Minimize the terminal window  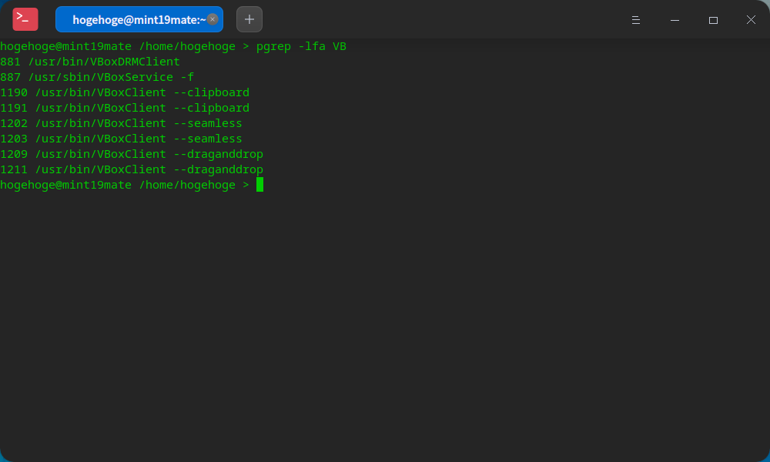coord(675,20)
